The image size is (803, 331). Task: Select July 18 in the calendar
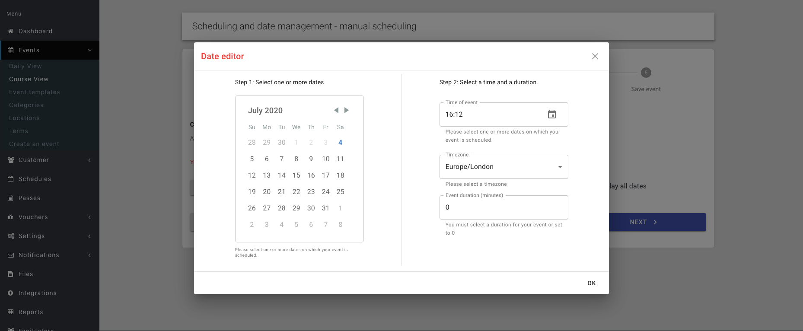(x=341, y=175)
